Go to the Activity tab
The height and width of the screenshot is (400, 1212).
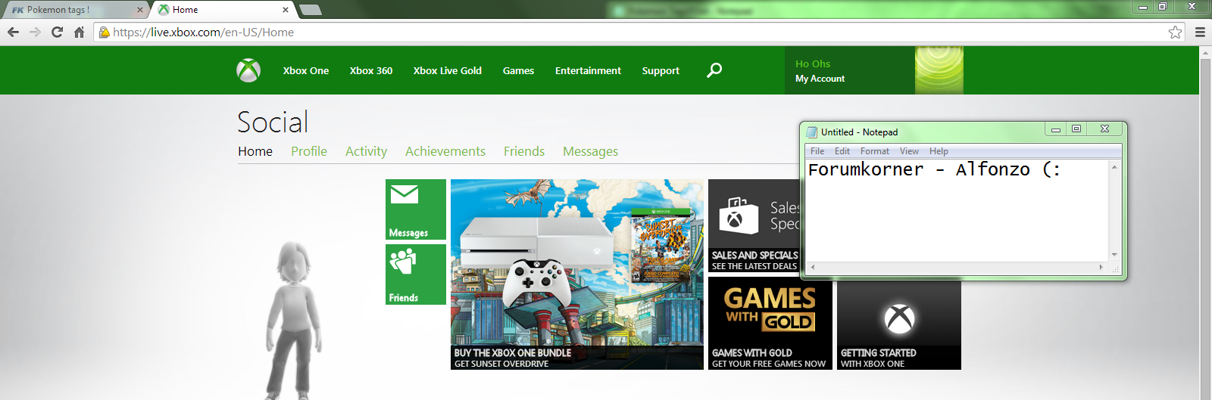[366, 151]
